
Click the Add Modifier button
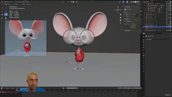(158, 39)
